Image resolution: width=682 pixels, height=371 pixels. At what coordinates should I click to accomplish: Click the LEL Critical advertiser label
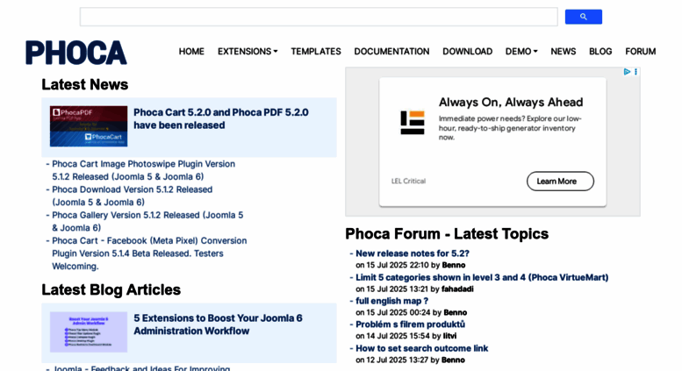tap(408, 182)
